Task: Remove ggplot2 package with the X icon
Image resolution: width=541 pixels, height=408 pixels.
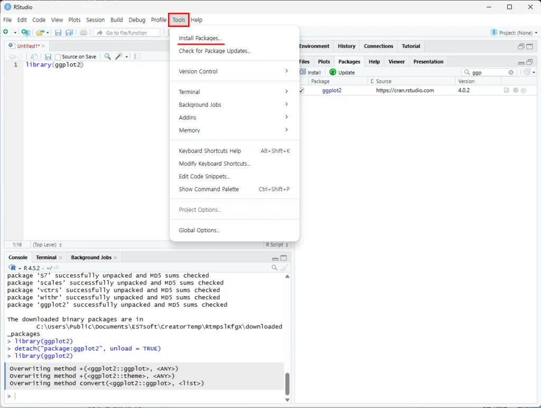Action: tap(524, 91)
